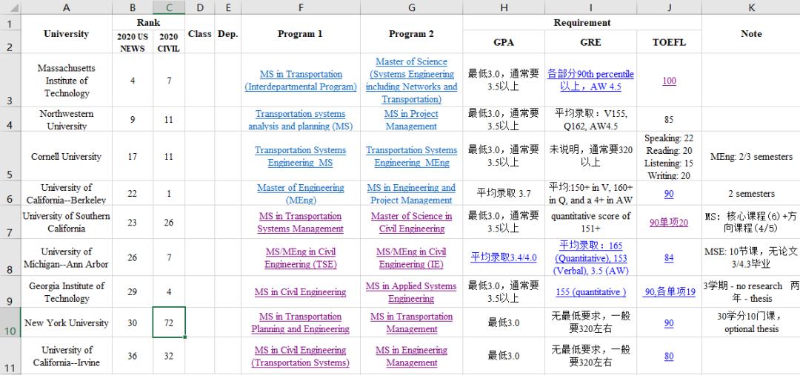800x375 pixels.
Task: Open USC TOEFL 90单项20 link
Action: click(669, 222)
